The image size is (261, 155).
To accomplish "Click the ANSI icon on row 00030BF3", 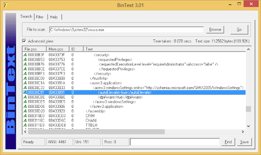I will (25, 73).
